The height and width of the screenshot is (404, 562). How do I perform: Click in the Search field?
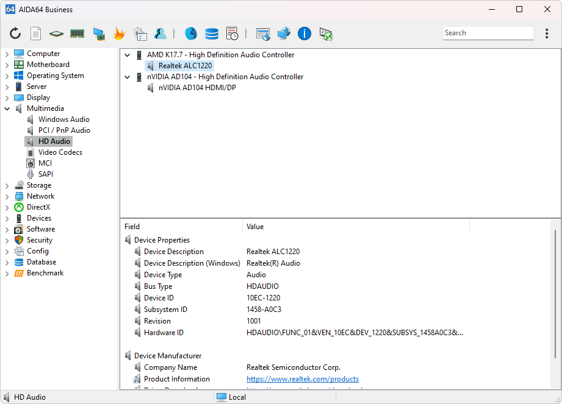click(x=487, y=34)
